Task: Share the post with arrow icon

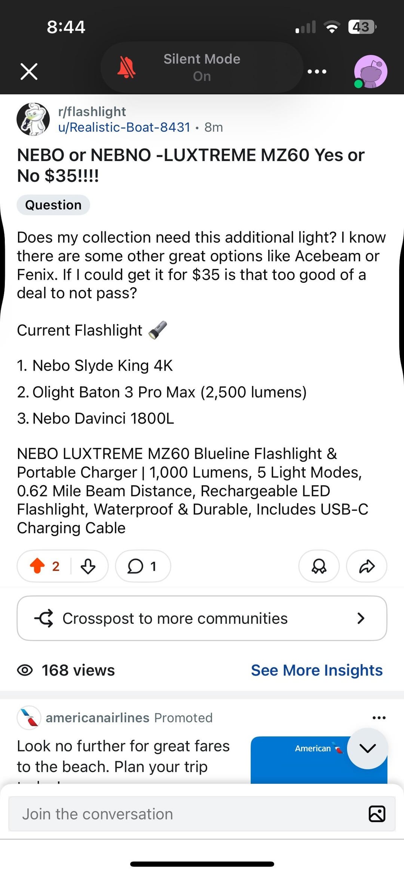Action: pos(367,566)
